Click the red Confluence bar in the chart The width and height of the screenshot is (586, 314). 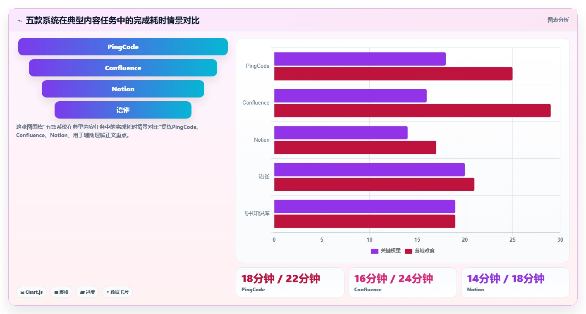[412, 110]
